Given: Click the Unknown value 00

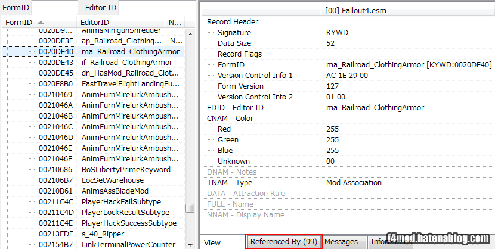Looking at the screenshot, I should [x=330, y=161].
